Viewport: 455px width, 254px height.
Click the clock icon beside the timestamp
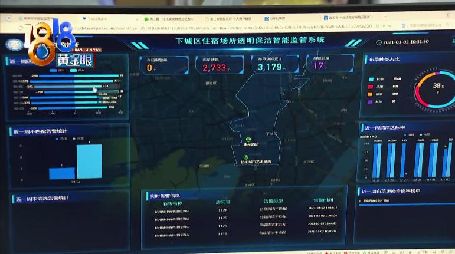coord(379,42)
